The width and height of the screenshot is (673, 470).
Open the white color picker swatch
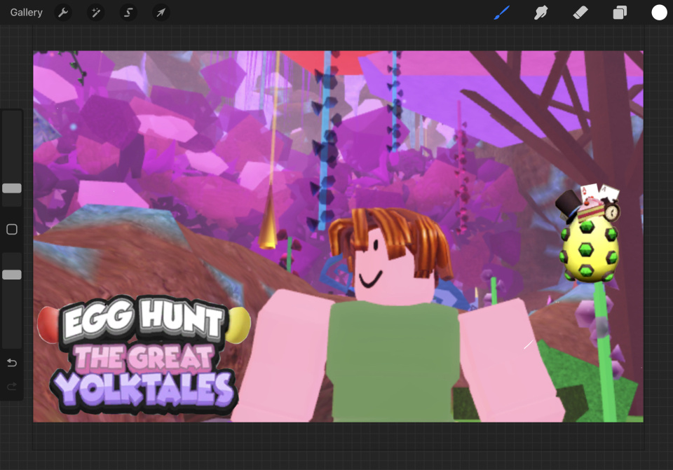click(x=659, y=13)
